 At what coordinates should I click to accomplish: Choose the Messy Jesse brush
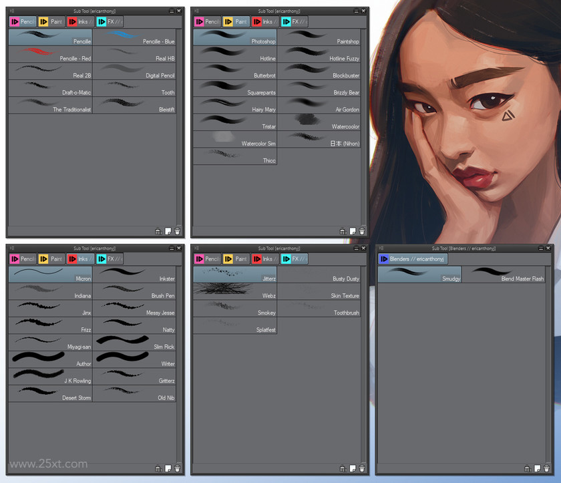click(x=134, y=309)
